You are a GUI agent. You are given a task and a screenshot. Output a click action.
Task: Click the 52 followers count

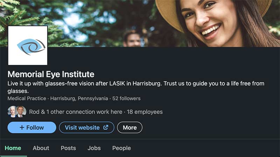click(126, 98)
